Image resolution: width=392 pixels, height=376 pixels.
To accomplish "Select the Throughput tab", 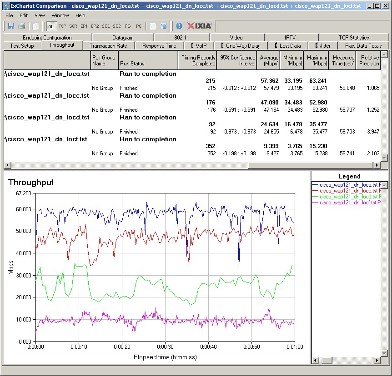I will (x=62, y=45).
